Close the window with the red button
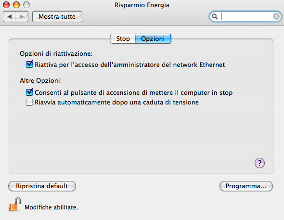The image size is (284, 220). [x=6, y=5]
